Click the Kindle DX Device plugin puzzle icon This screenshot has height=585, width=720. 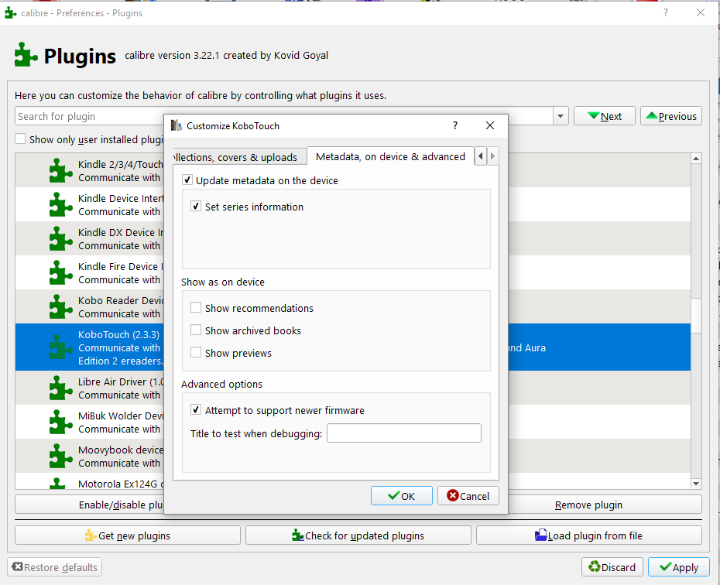coord(60,238)
